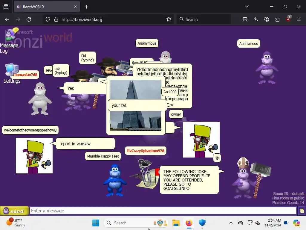Screen dimensions: 306x230
Task: Click the owner name tag
Action: [x=176, y=114]
